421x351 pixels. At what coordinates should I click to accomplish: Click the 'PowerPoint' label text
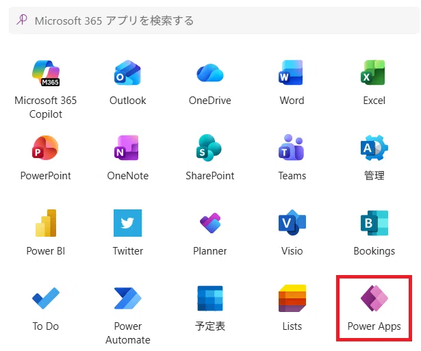(46, 176)
